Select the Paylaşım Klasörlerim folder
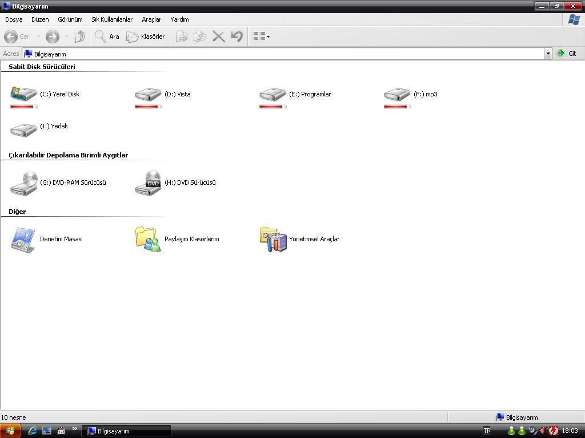The image size is (585, 438). click(x=177, y=240)
